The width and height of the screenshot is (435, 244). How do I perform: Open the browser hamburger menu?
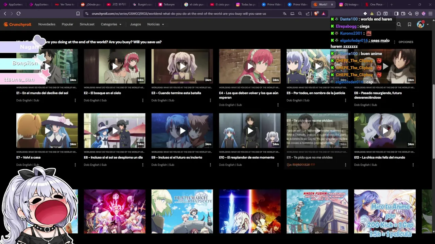(430, 14)
